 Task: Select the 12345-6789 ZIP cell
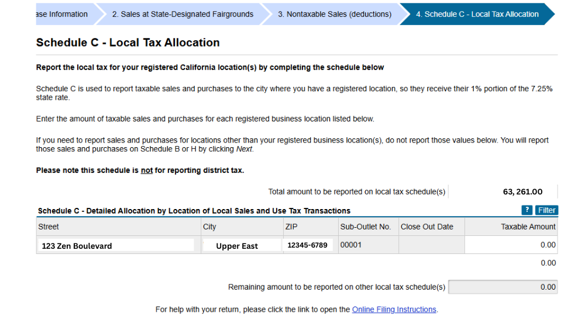pos(308,245)
